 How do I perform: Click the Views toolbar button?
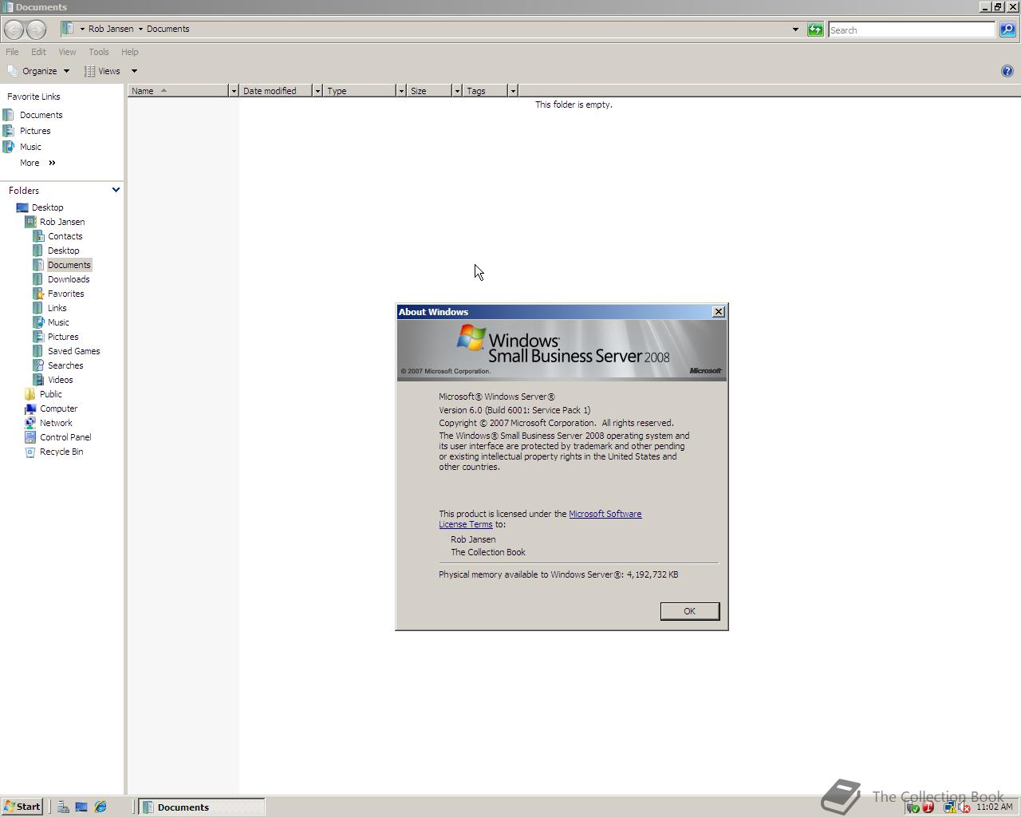pyautogui.click(x=104, y=71)
